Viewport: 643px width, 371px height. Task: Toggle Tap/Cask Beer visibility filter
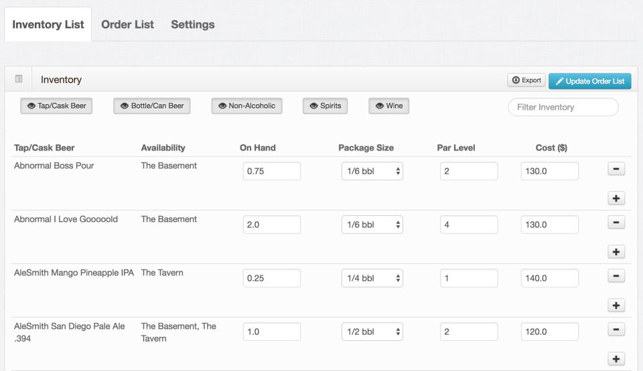point(57,106)
